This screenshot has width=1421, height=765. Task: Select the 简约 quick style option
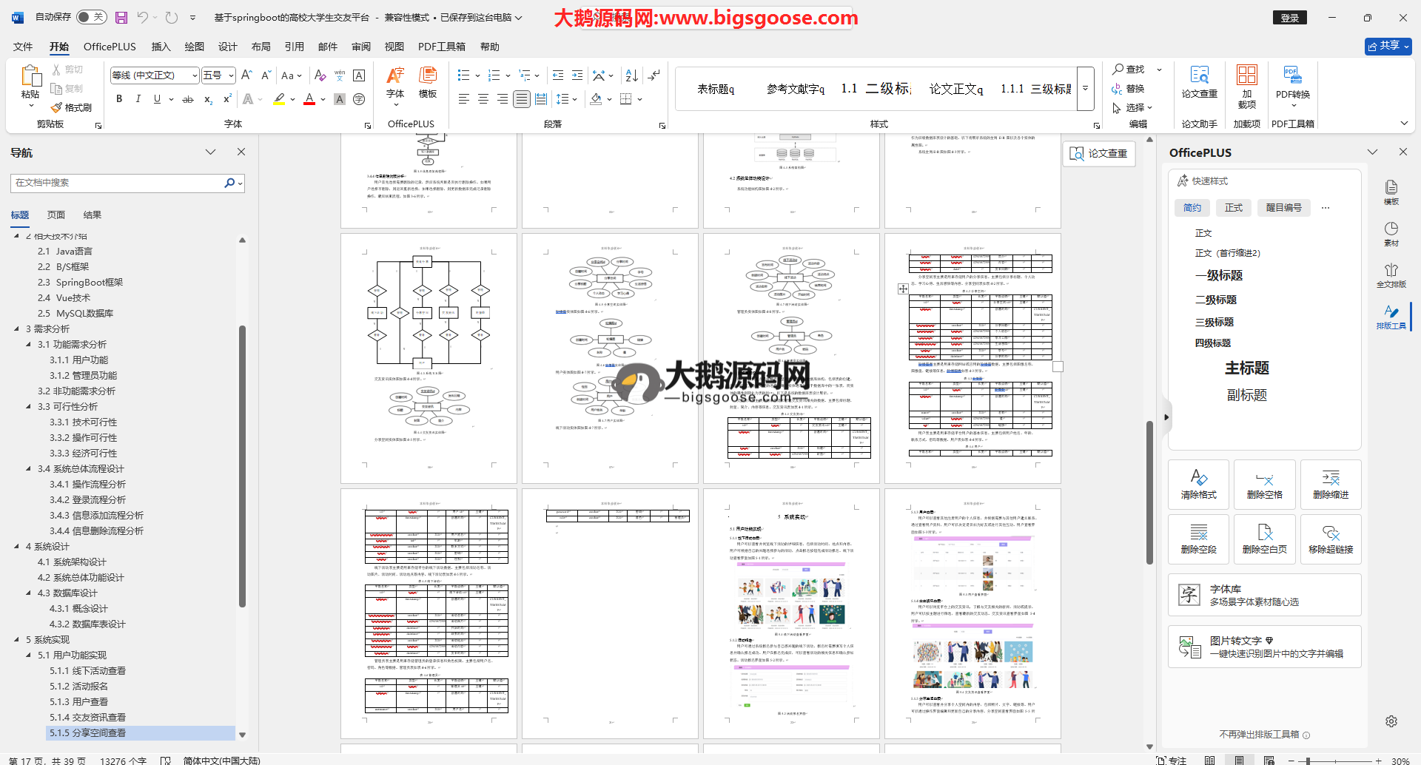point(1192,208)
